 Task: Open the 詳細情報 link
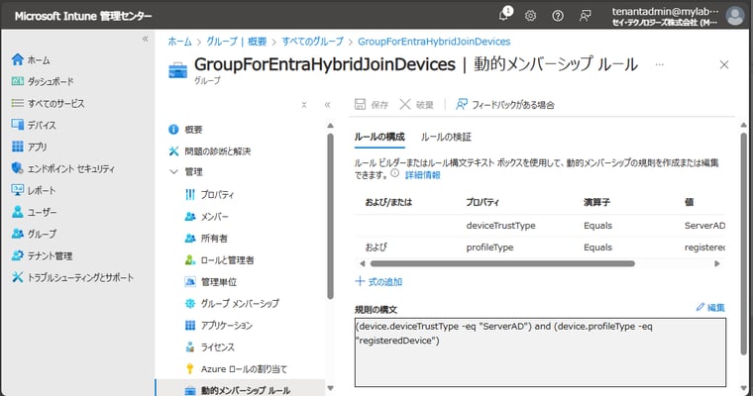click(423, 175)
